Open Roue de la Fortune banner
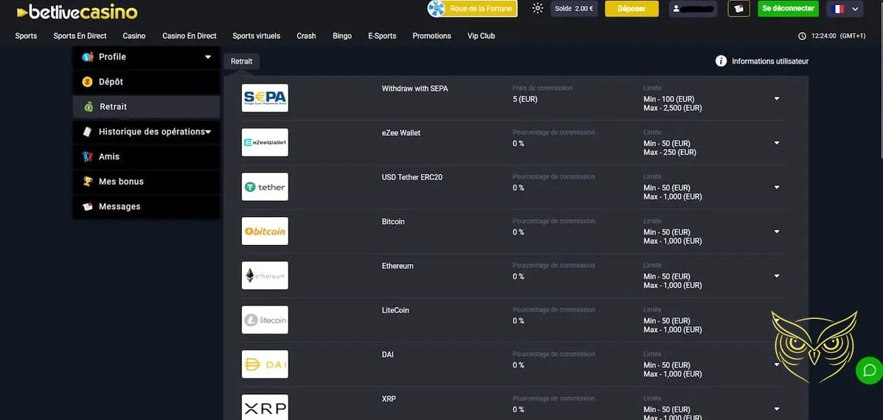This screenshot has height=420, width=883. [x=472, y=9]
